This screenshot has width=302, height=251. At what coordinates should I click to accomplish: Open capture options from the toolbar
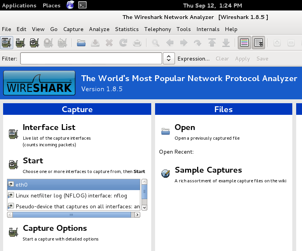coord(20,43)
